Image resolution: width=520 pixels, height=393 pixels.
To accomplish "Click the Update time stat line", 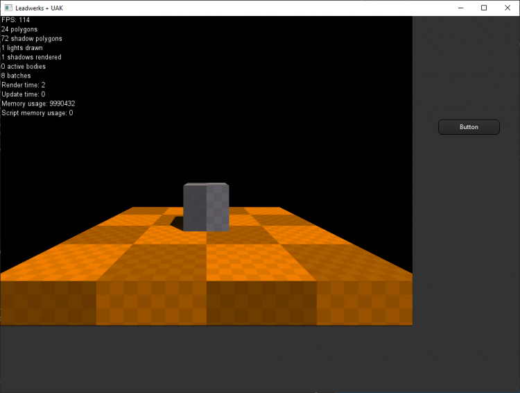I will (x=24, y=94).
